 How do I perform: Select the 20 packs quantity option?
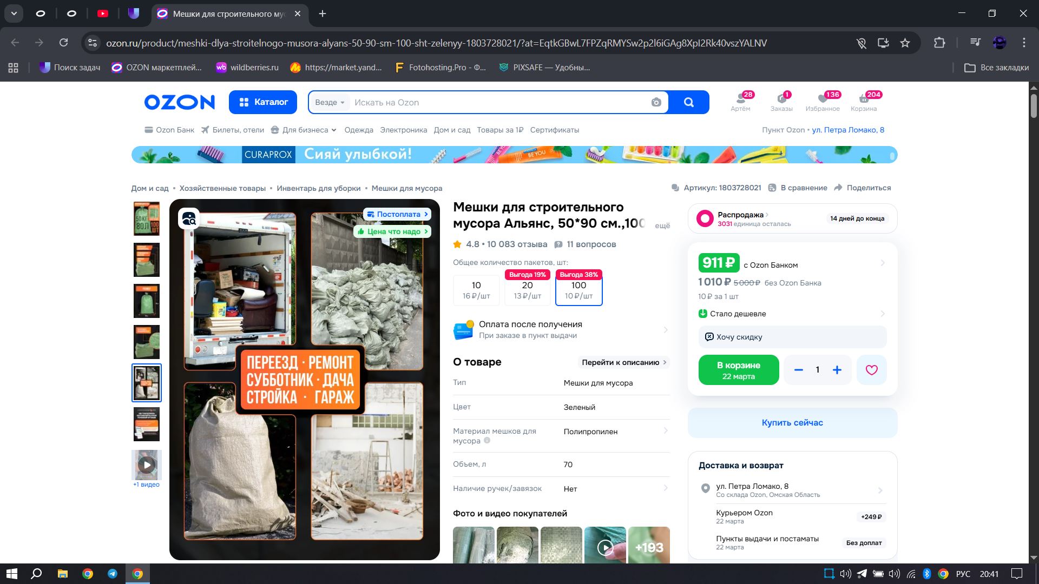point(527,290)
